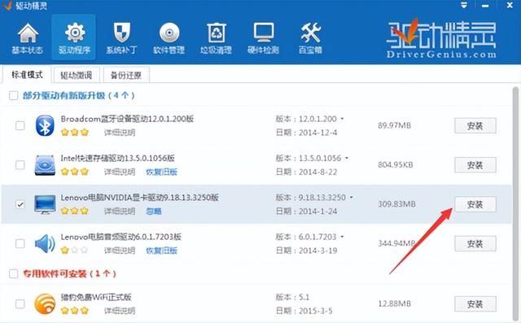Tick the 专用软件可安装 group checkbox
Image resolution: width=521 pixels, height=323 pixels.
14,274
